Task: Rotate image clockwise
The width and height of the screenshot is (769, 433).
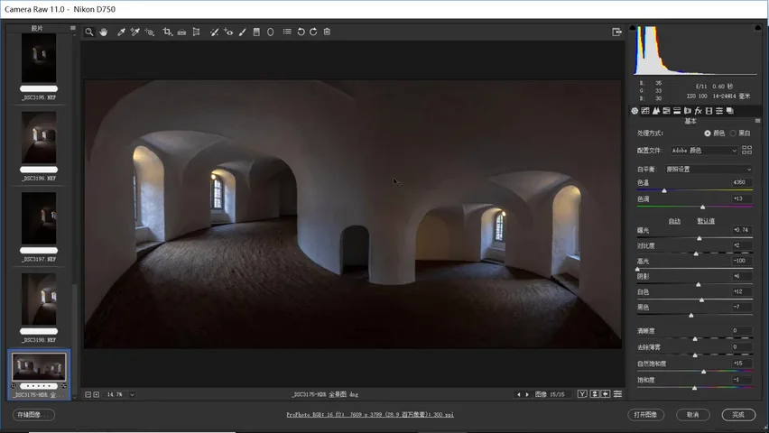Action: coord(313,32)
